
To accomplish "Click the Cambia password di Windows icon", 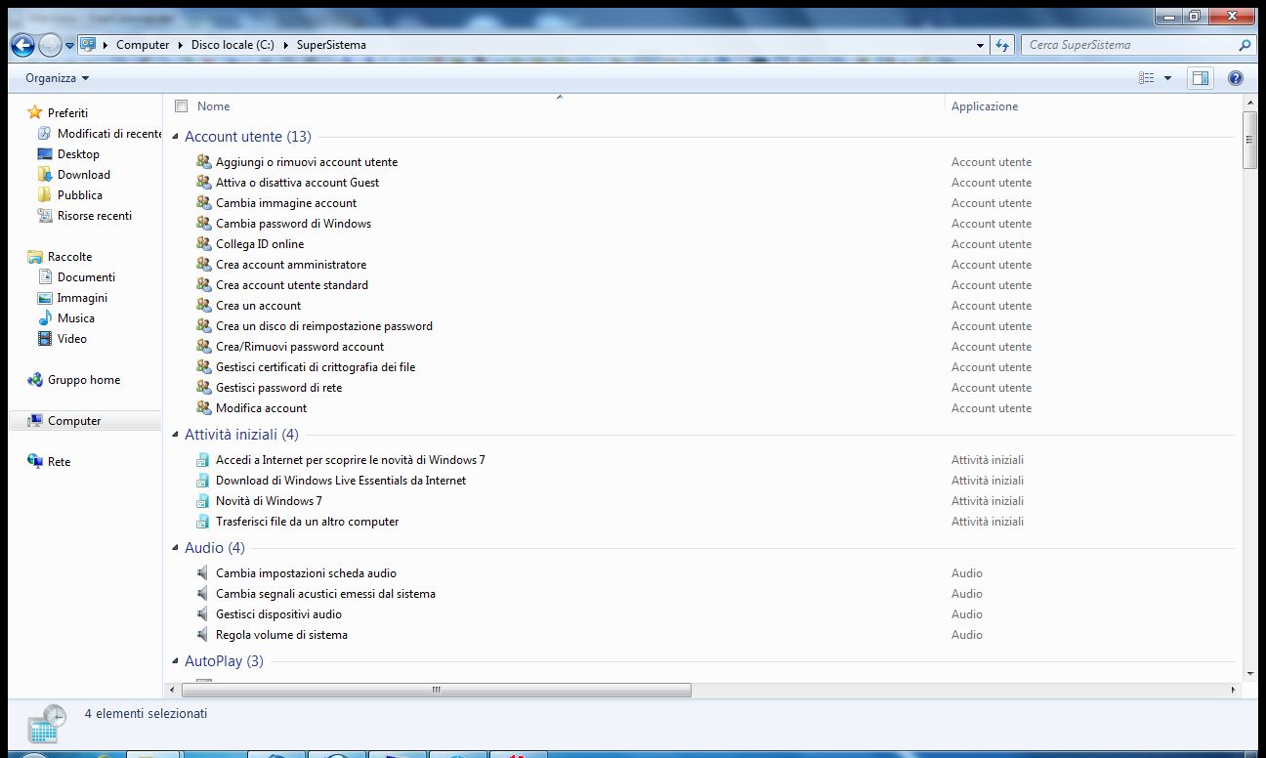I will point(203,224).
